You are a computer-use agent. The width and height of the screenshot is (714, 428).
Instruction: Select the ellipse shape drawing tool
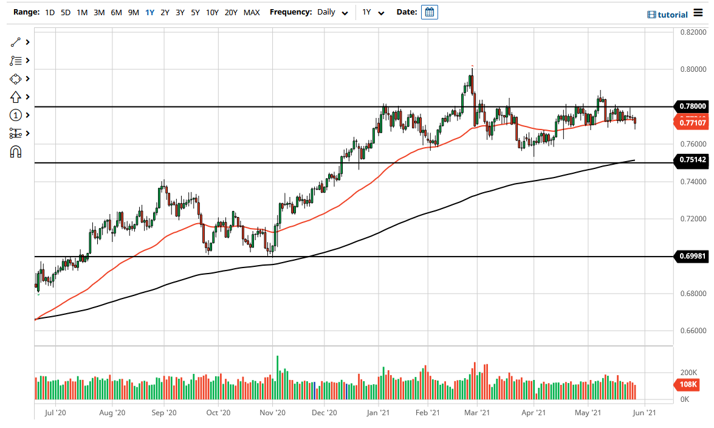[x=16, y=78]
